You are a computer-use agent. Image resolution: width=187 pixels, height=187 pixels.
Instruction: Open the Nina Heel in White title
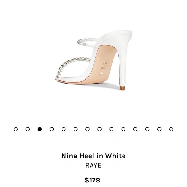93,156
